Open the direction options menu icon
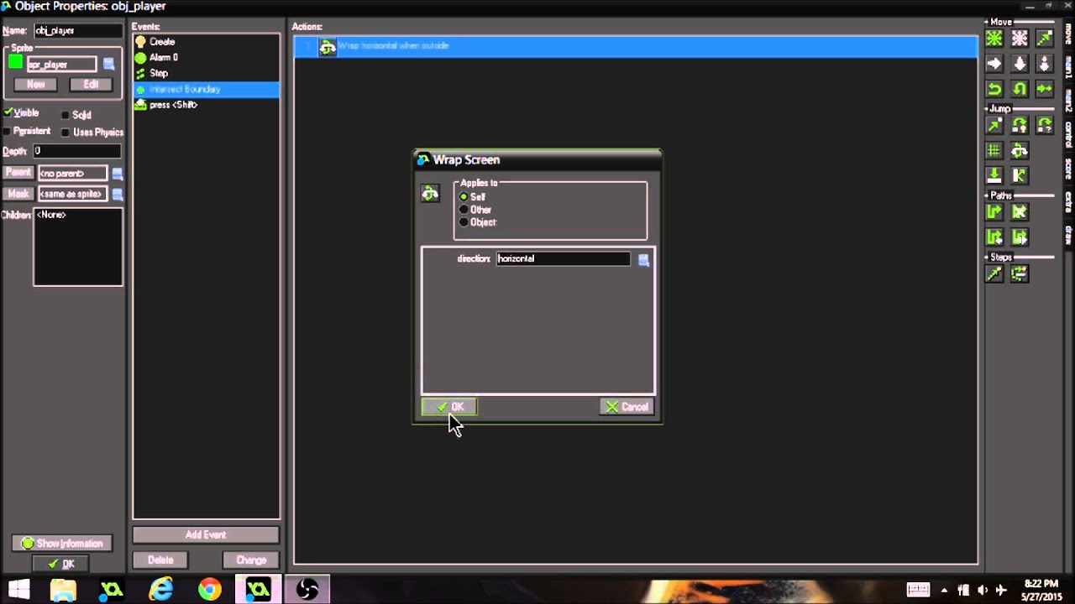1075x604 pixels. 643,260
